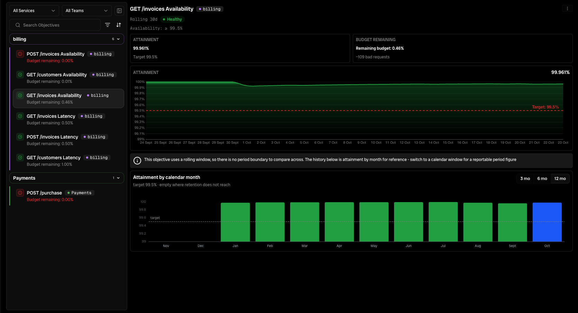Open the All Services dropdown
The image size is (578, 313).
(x=34, y=11)
